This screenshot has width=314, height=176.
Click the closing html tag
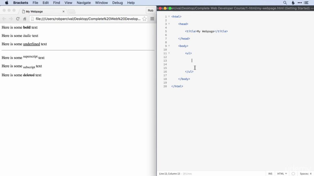click(x=177, y=86)
